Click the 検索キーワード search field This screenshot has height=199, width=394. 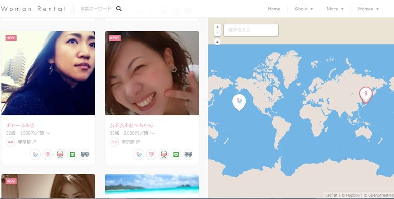tap(95, 9)
